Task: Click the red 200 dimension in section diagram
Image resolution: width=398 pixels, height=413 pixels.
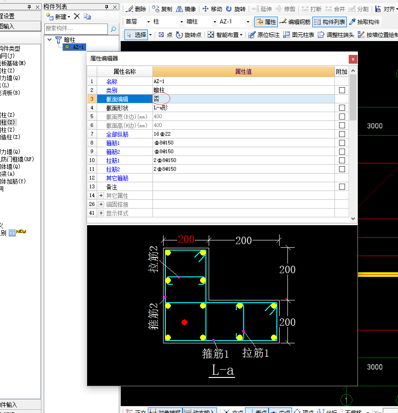Action: [186, 239]
